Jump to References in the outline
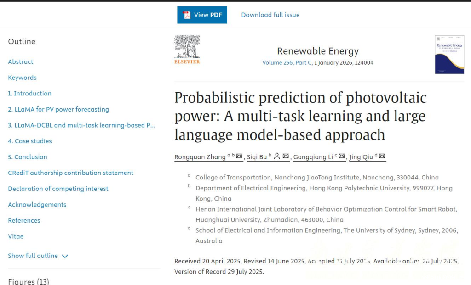The height and width of the screenshot is (285, 471). point(24,220)
